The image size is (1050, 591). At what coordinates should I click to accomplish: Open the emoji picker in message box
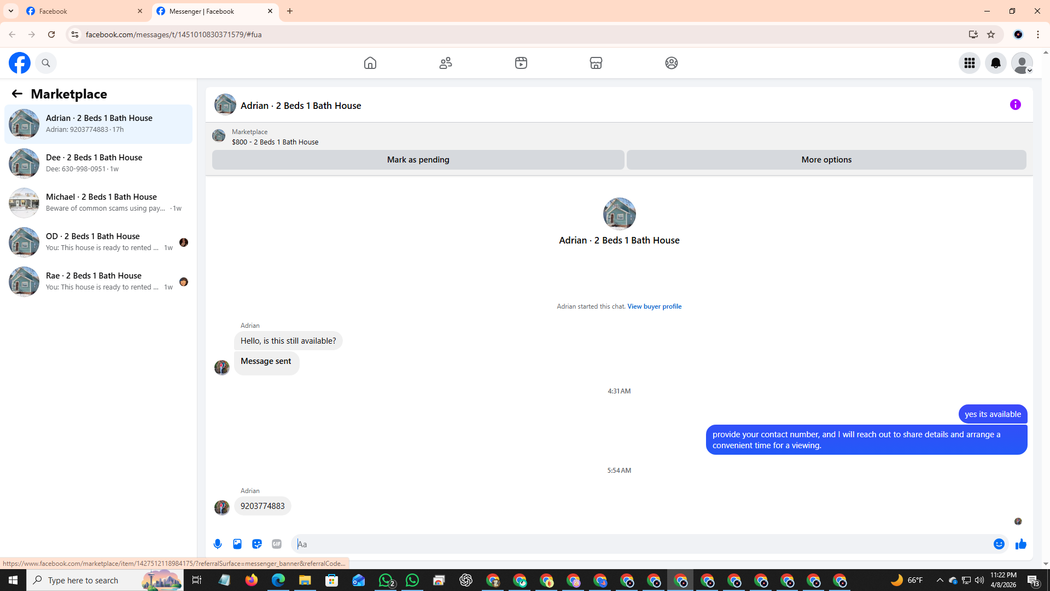click(x=999, y=544)
